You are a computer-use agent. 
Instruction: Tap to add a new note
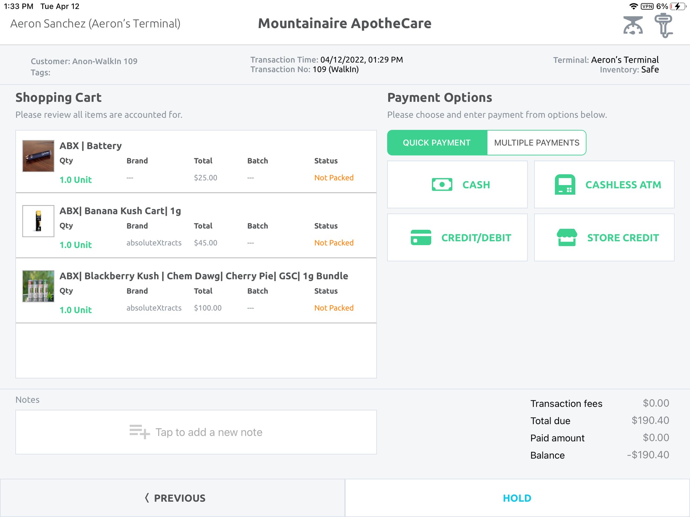tap(209, 432)
